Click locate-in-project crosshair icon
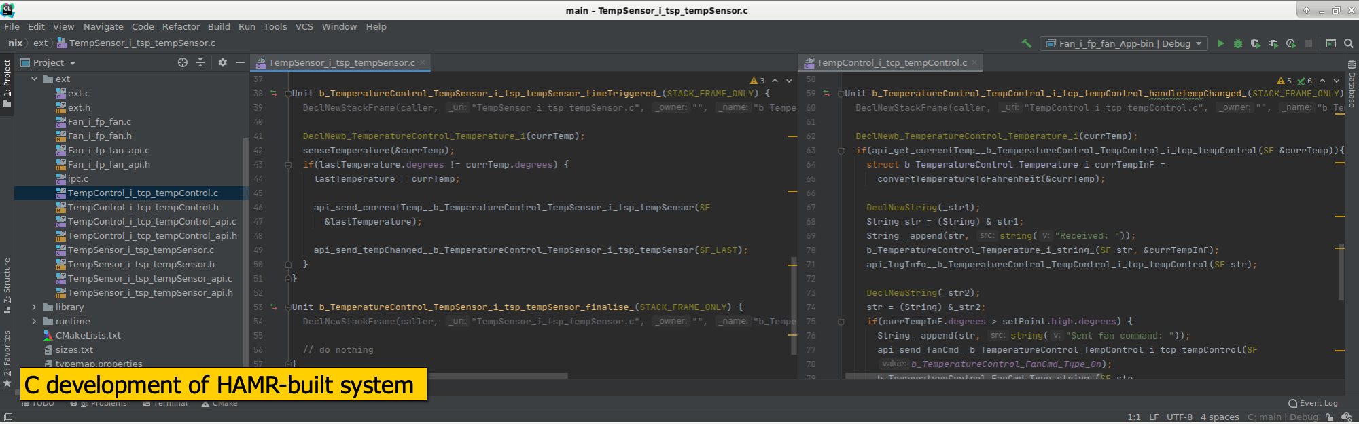The image size is (1359, 424). coord(182,62)
